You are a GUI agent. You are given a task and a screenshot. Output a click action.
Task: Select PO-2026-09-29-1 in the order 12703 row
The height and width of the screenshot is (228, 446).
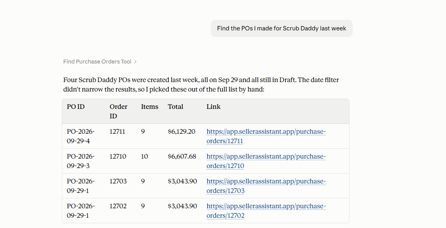[81, 186]
